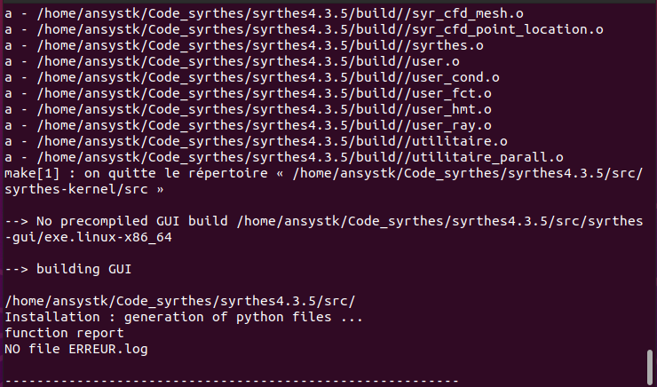Click the user_ray.o output line
Image resolution: width=657 pixels, height=387 pixels.
point(248,125)
